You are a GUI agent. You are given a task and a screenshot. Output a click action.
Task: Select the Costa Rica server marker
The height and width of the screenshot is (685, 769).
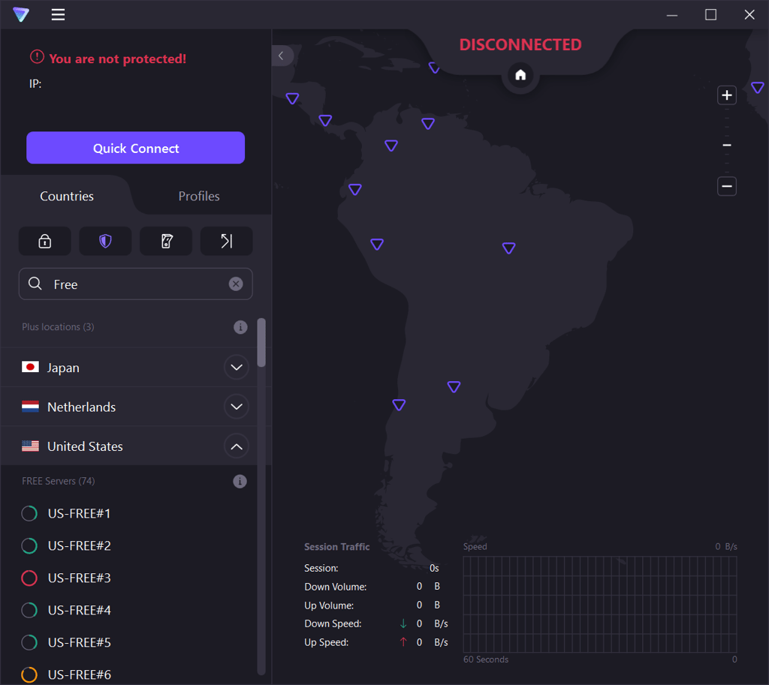[325, 120]
